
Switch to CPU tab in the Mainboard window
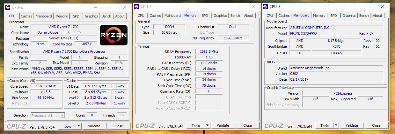click(x=270, y=16)
